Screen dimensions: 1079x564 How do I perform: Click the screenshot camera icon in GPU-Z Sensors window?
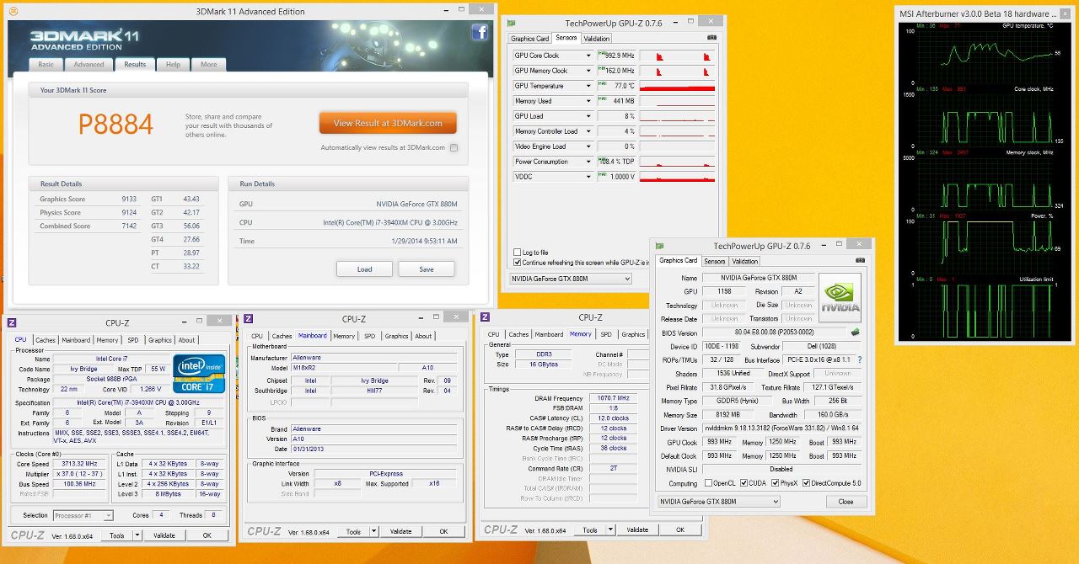click(711, 38)
